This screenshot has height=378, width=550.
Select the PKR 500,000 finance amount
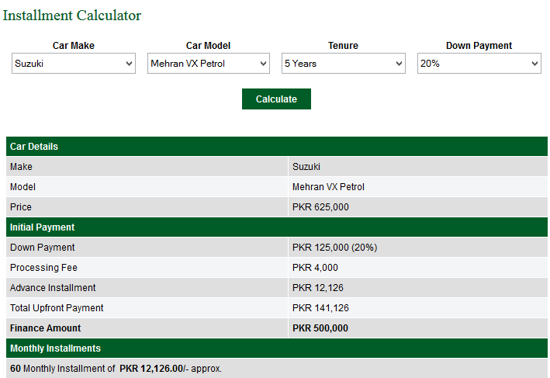tap(320, 328)
